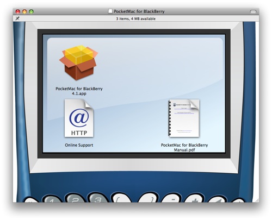Click the 'PocketMac for BlackBerry 4.1.app' label
Image resolution: width=272 pixels, height=220 pixels.
pos(79,91)
